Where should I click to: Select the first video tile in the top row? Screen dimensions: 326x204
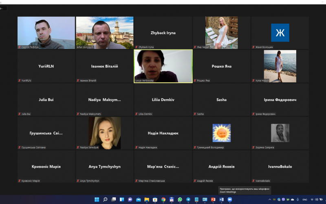pos(46,33)
